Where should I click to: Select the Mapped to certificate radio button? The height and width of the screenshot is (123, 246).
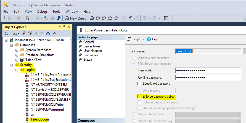[x=134, y=114]
